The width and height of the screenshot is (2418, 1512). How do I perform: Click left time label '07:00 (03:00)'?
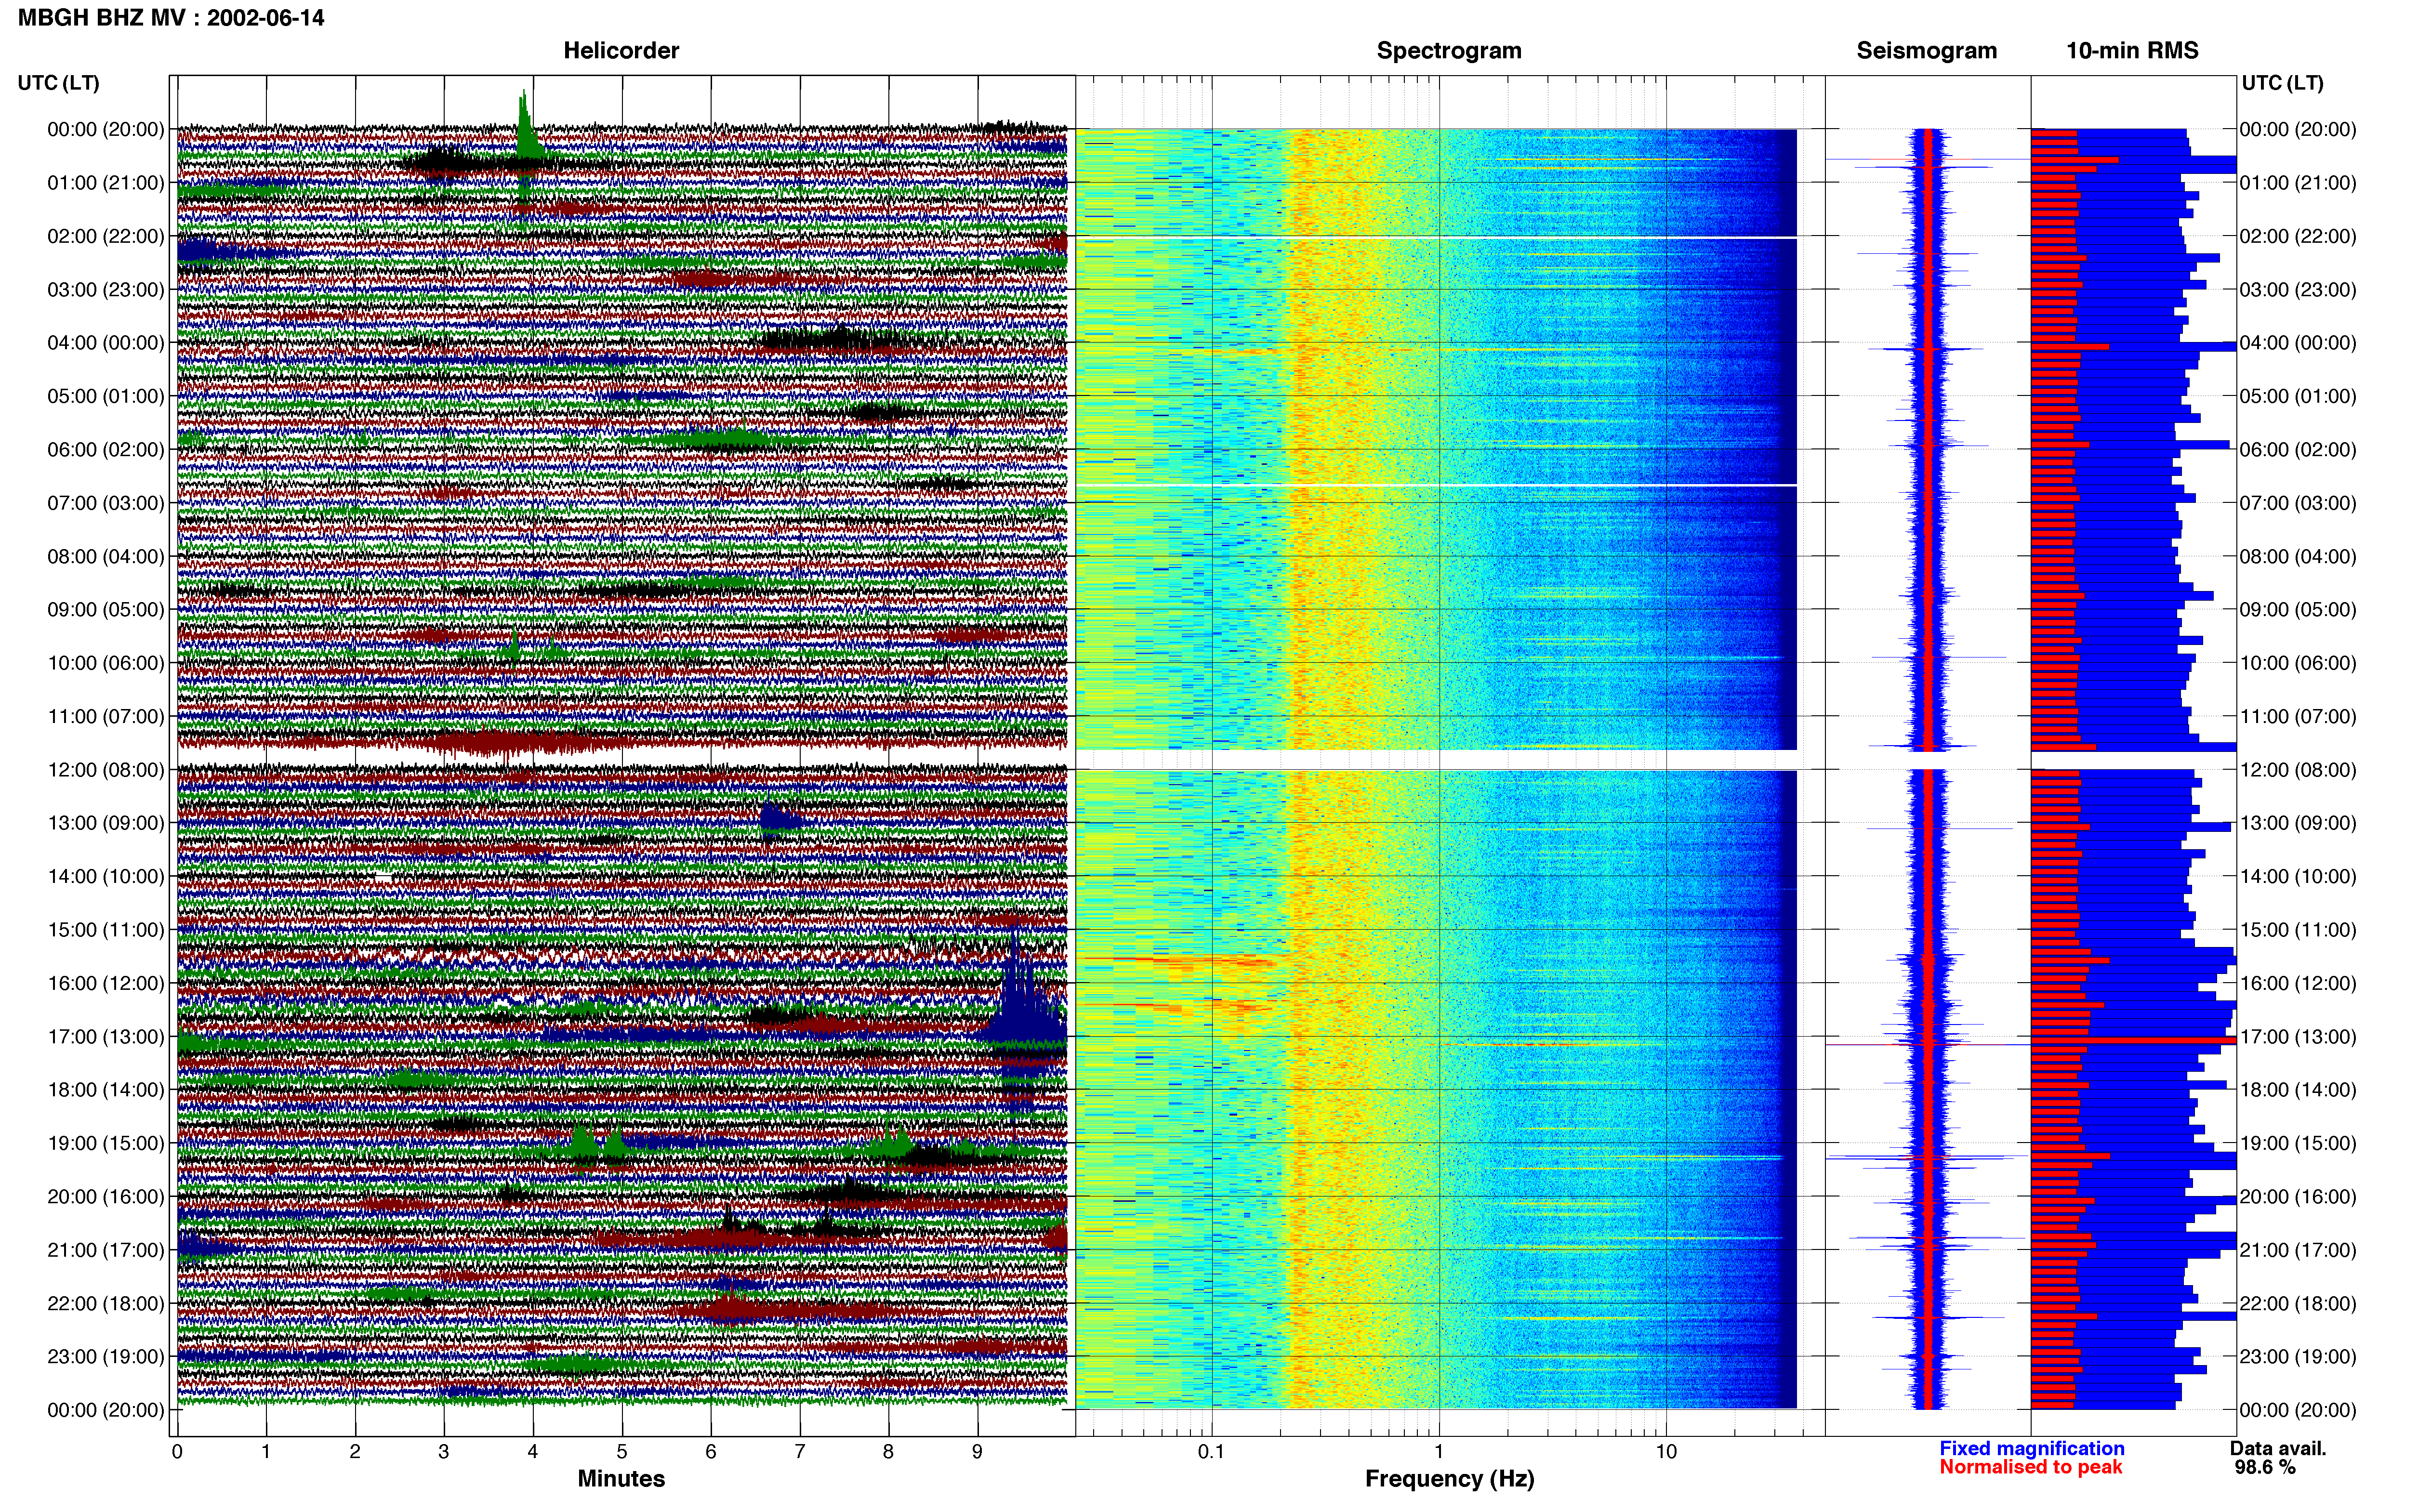tap(105, 502)
